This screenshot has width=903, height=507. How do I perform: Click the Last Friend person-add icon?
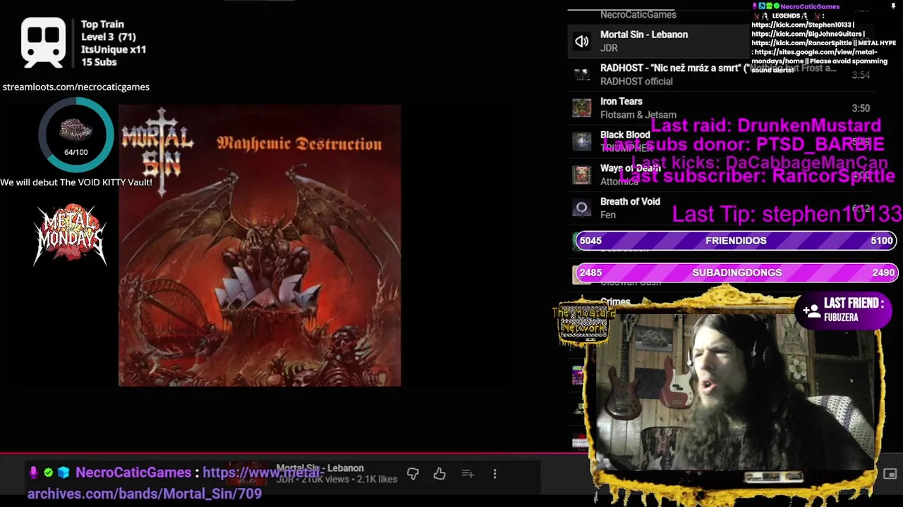(811, 310)
